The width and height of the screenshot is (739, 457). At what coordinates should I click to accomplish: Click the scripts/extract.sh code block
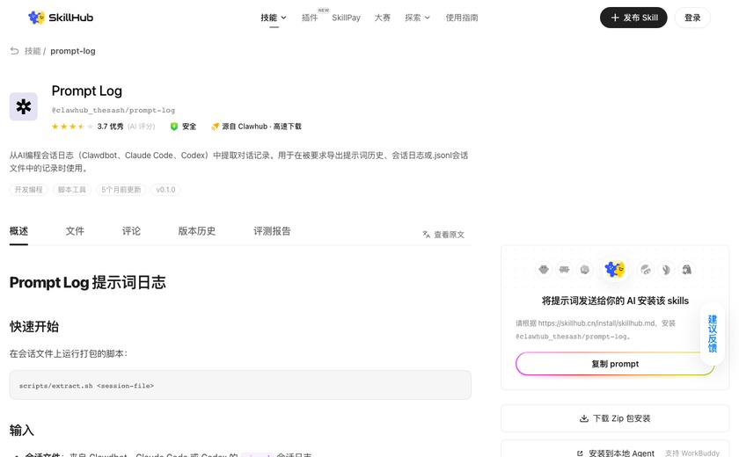(x=240, y=385)
